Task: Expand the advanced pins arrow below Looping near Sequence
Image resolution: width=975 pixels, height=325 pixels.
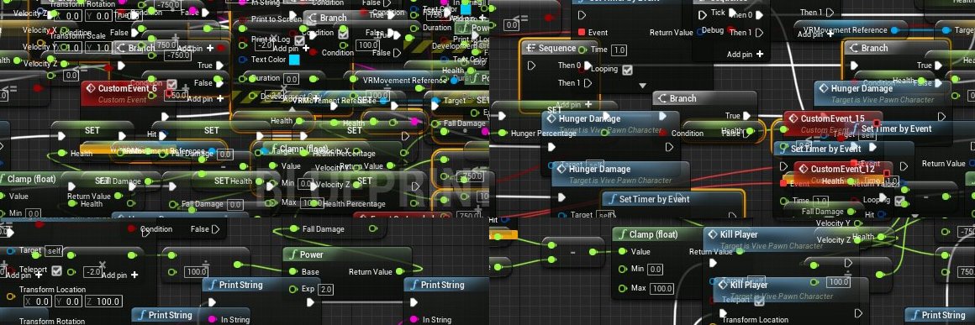Action: [x=642, y=86]
